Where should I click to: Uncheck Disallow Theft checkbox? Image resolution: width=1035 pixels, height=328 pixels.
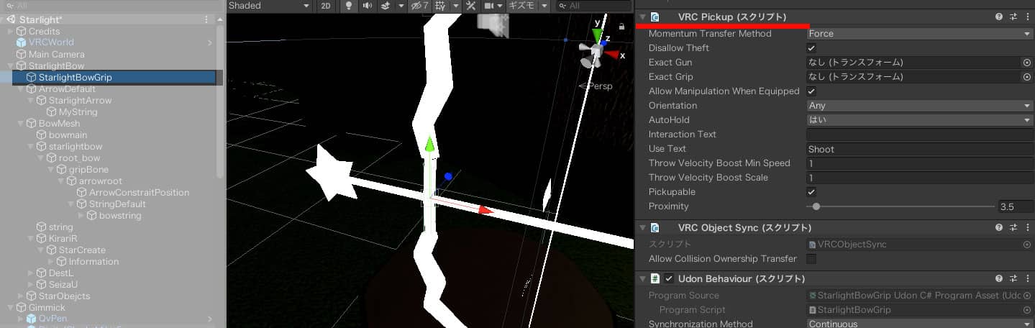pos(811,48)
